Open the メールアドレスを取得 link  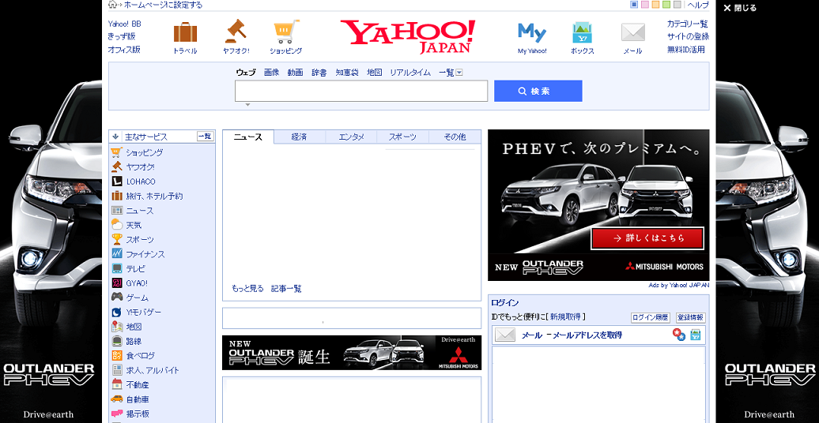[x=587, y=335]
